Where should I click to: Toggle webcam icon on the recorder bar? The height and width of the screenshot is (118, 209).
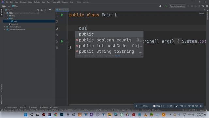tap(189, 106)
